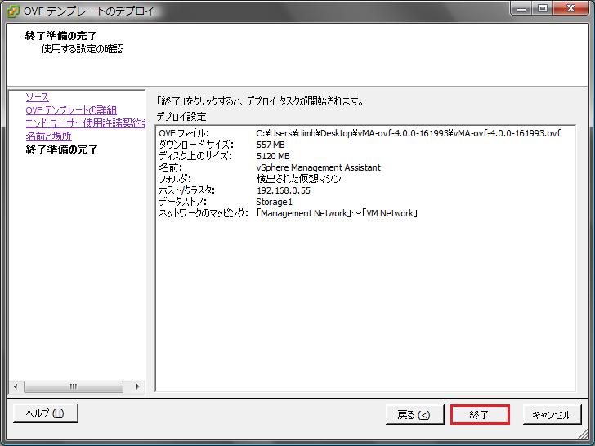Click the OVF deploy window title icon
This screenshot has width=595, height=446.
[x=12, y=11]
